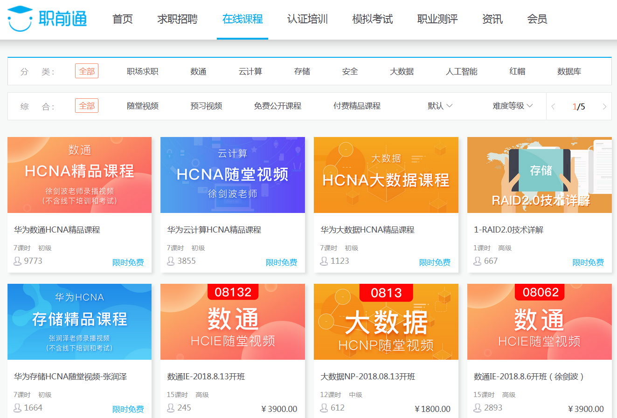Click the person icon beside 667
617x418 pixels.
(x=478, y=261)
